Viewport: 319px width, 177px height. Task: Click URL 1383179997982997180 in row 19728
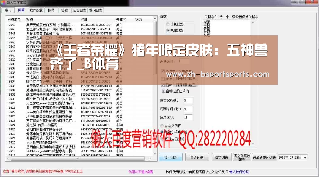point(96,108)
